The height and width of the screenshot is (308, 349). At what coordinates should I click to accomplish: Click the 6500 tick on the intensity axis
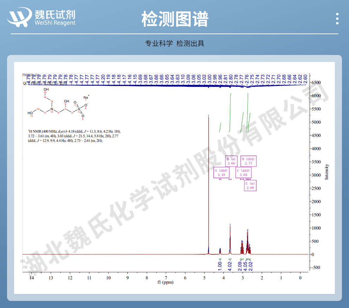(316, 82)
